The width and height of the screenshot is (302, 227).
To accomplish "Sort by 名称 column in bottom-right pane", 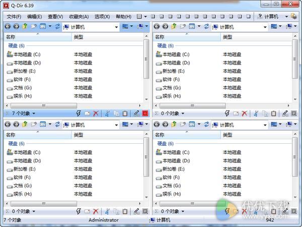I will click(187, 135).
